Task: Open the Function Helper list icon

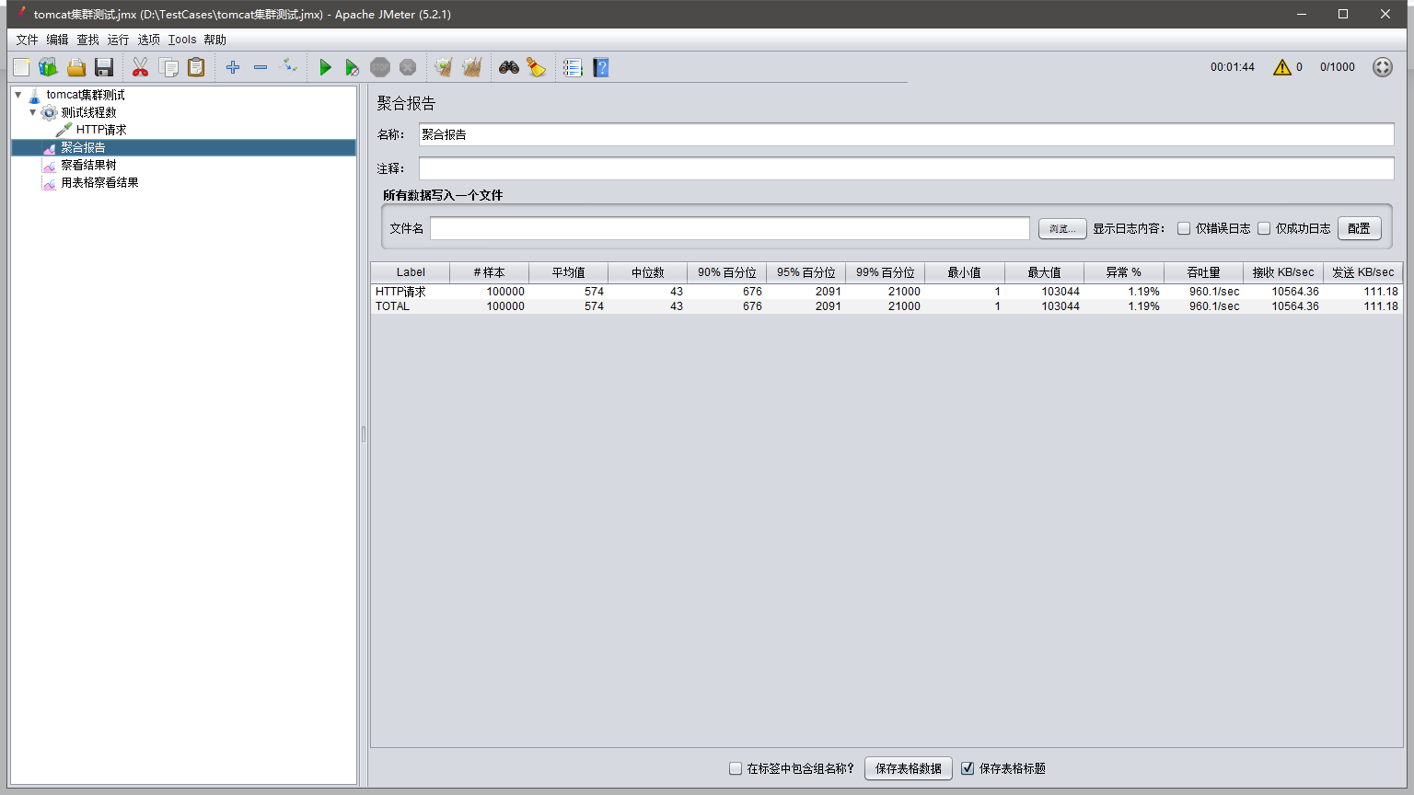Action: point(573,67)
